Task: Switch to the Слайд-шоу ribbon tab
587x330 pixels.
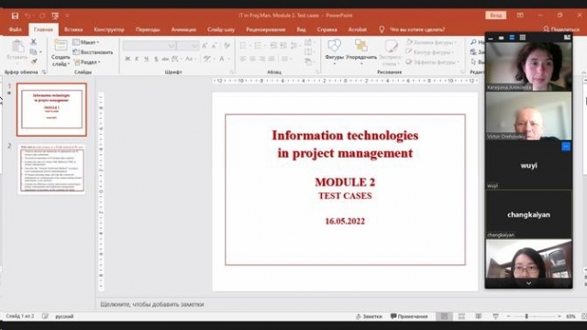Action: pos(221,29)
